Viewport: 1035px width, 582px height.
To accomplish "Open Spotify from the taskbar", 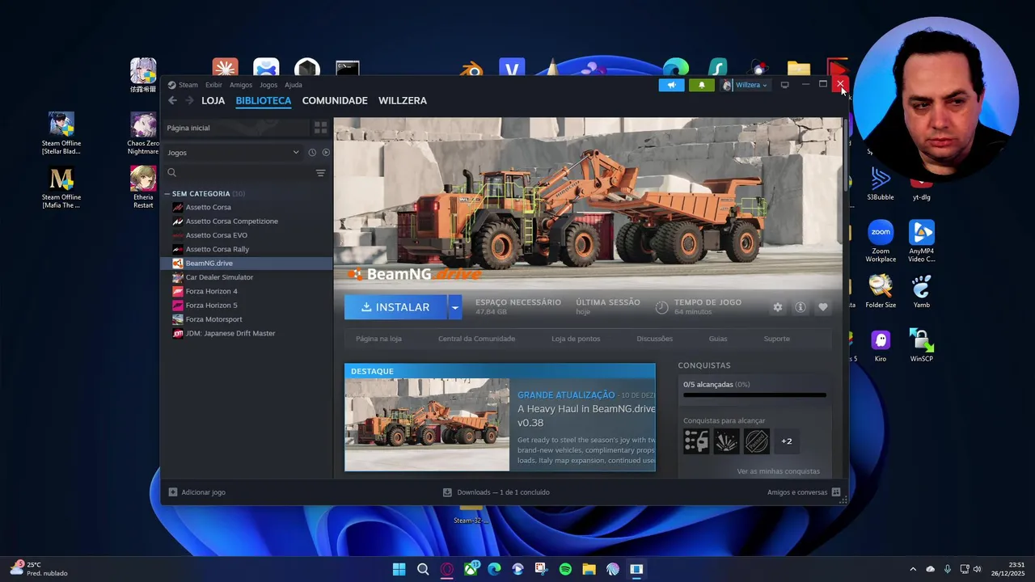I will 565,569.
